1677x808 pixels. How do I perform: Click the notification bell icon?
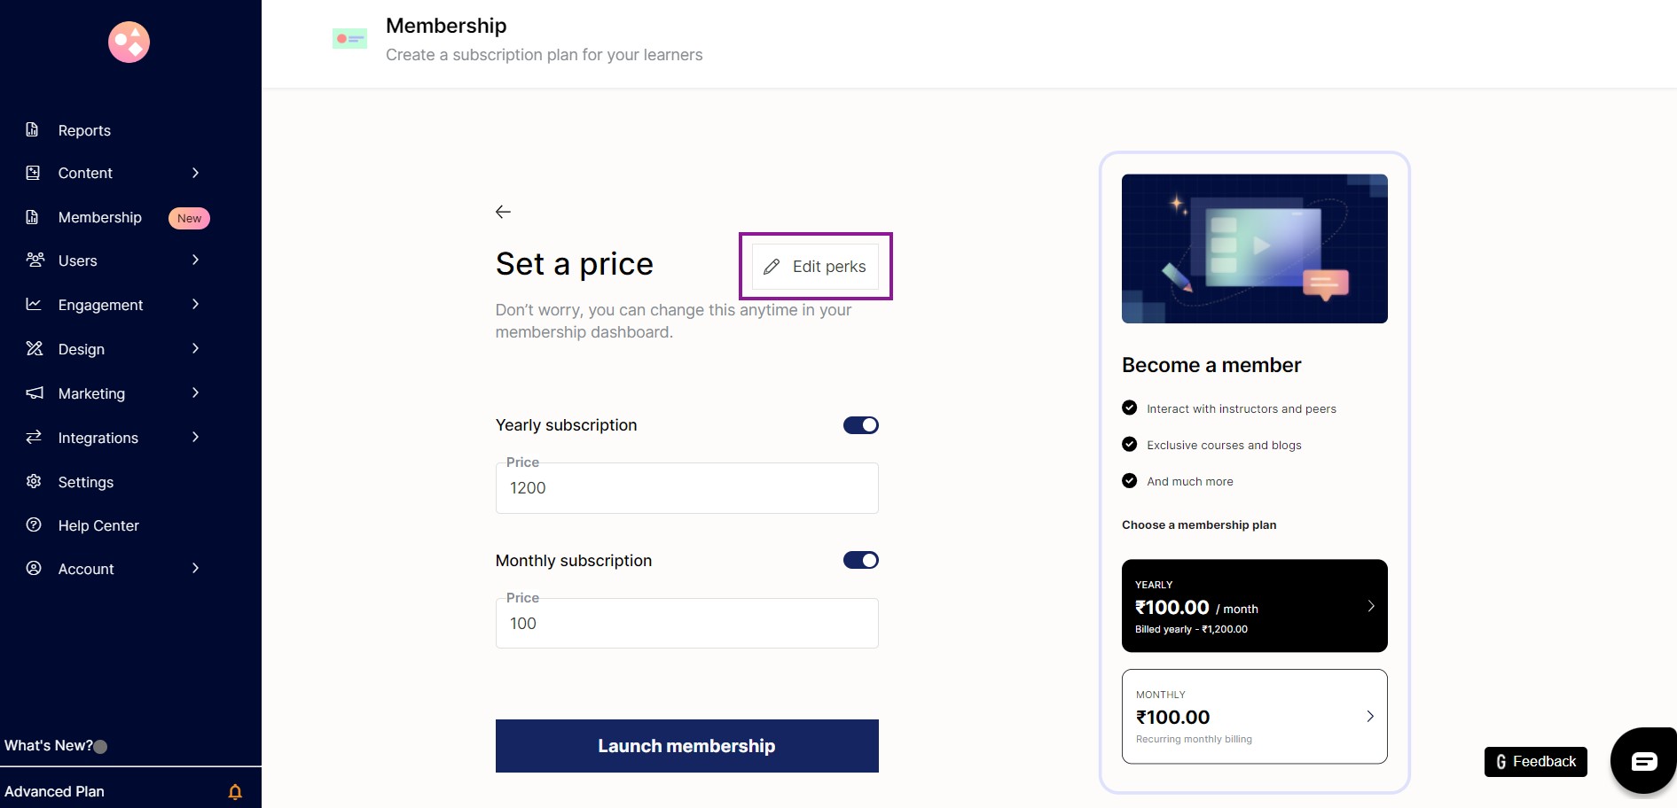coord(235,792)
